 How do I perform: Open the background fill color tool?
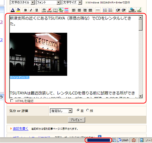18,10
